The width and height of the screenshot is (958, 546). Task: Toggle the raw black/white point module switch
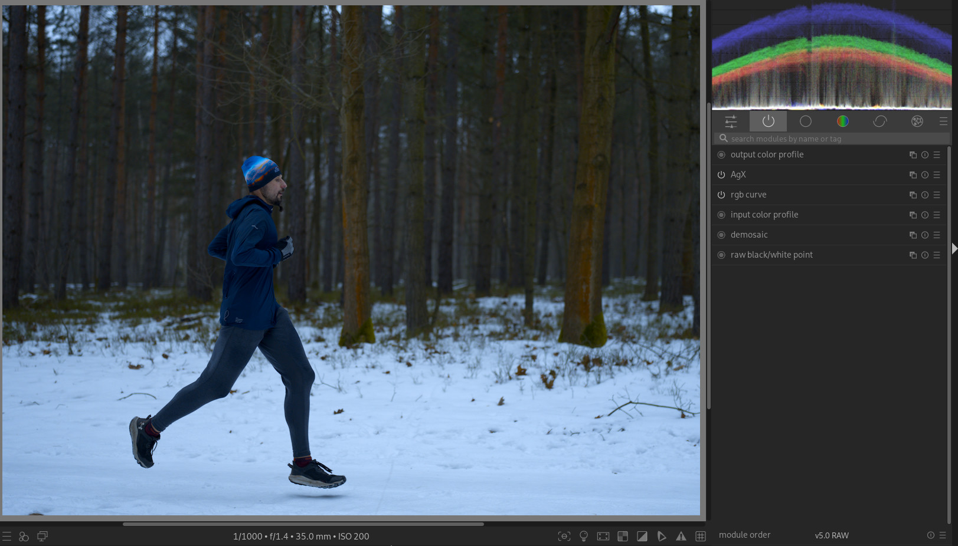tap(721, 255)
